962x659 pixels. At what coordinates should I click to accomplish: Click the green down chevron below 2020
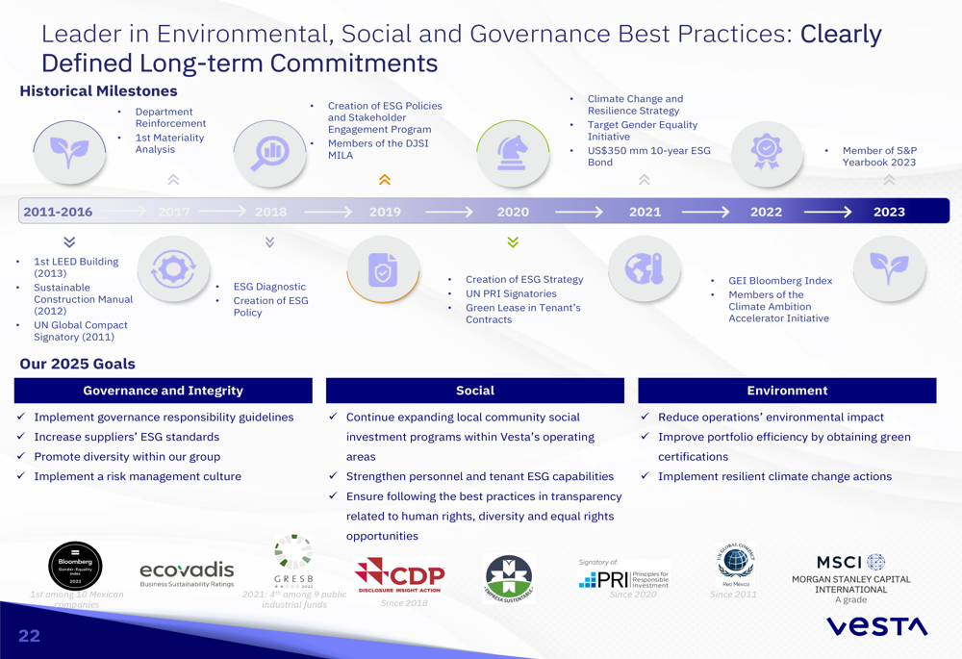click(x=513, y=242)
